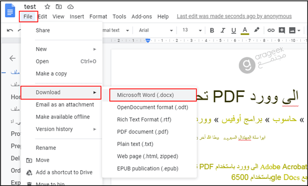Open the View menu
This screenshot has width=308, height=186.
pos(59,17)
